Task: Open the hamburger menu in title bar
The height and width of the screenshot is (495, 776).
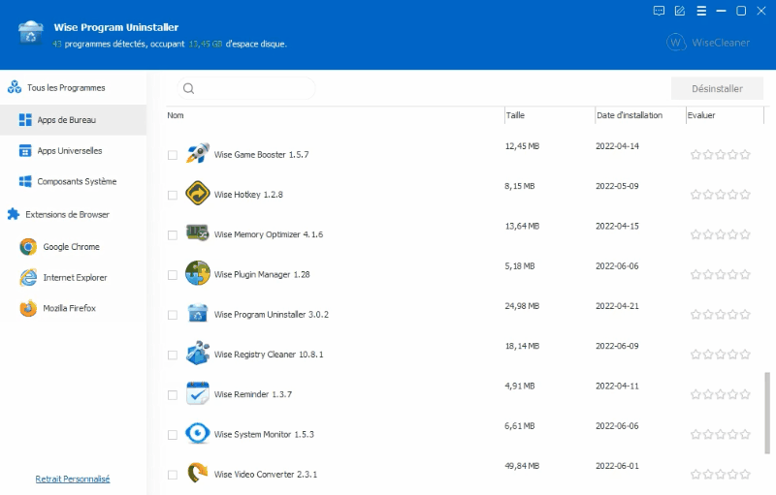Action: (701, 11)
